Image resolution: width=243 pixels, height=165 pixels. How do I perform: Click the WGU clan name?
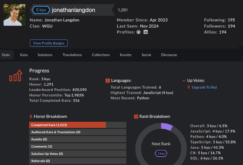pyautogui.click(x=47, y=26)
